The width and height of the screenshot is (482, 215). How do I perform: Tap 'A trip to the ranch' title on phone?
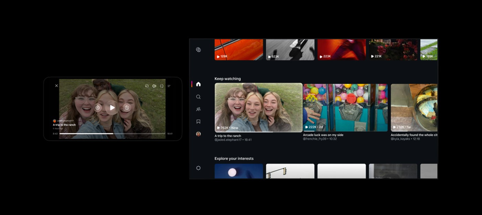click(64, 125)
